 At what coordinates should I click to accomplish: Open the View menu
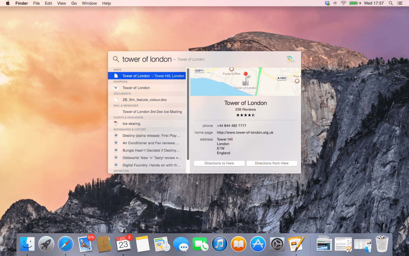coord(62,3)
